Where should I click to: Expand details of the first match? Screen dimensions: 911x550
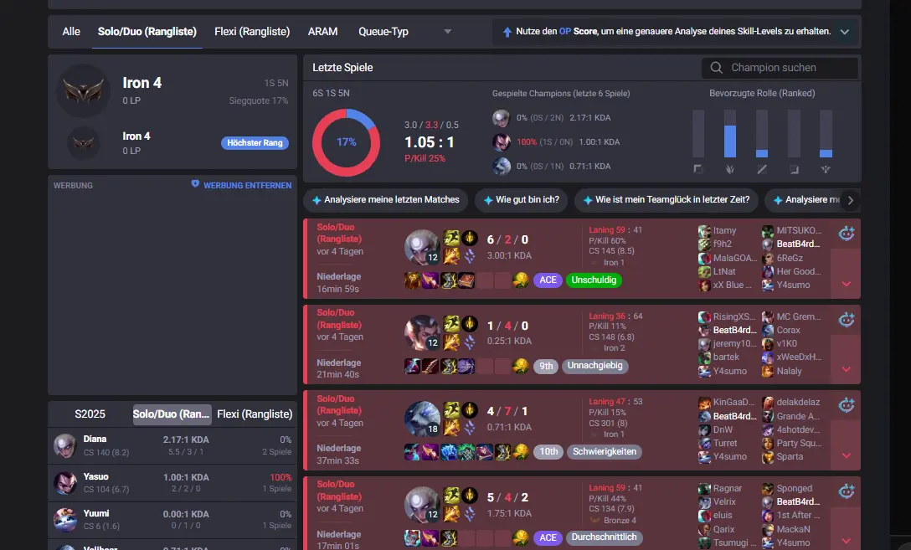point(846,284)
